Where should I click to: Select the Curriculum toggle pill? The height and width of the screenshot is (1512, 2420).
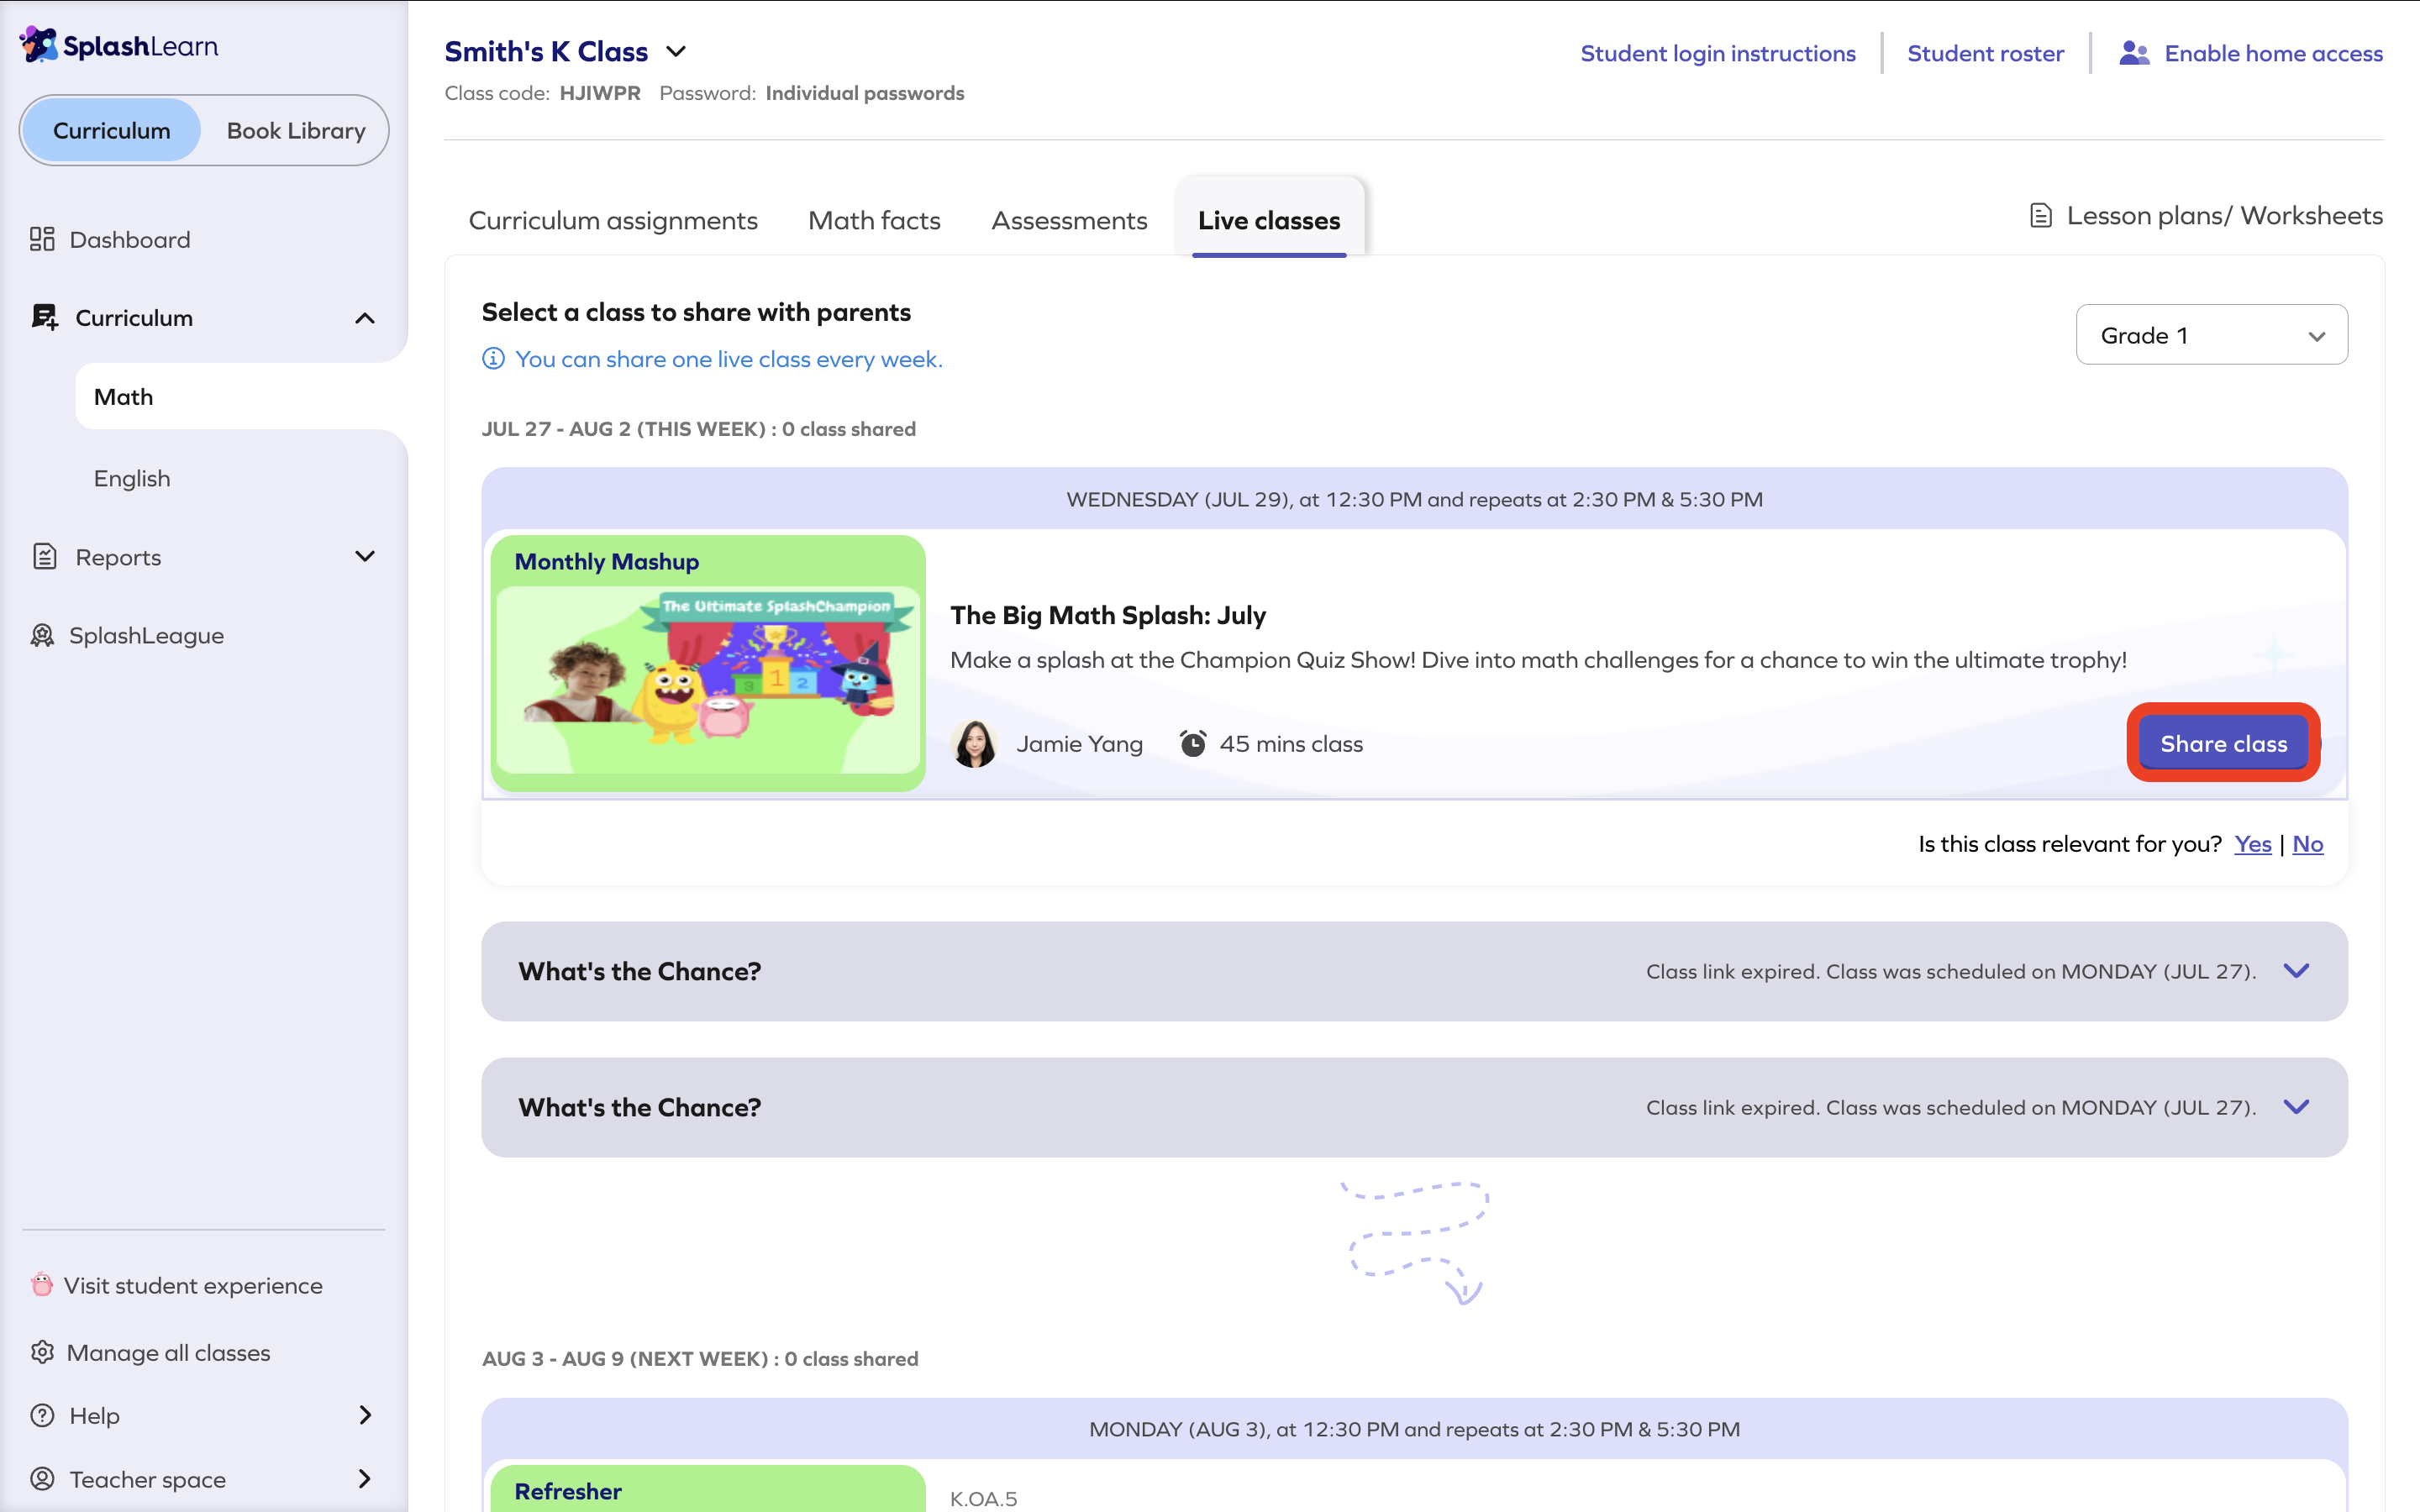(111, 130)
